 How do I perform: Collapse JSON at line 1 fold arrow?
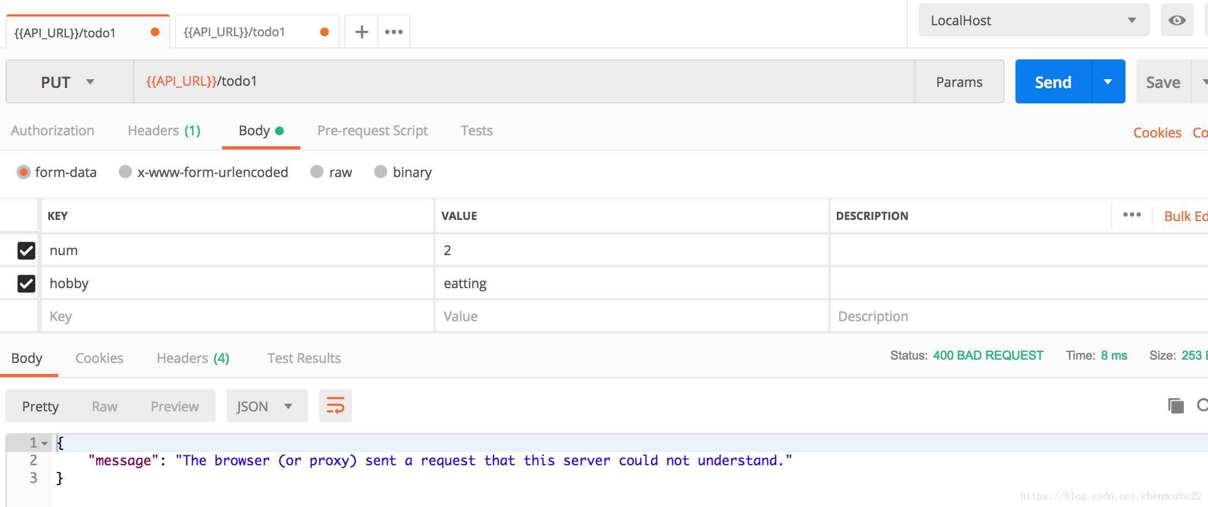45,443
